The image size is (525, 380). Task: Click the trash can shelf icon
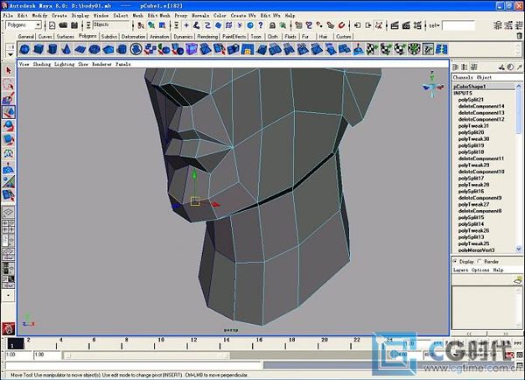tap(519, 36)
